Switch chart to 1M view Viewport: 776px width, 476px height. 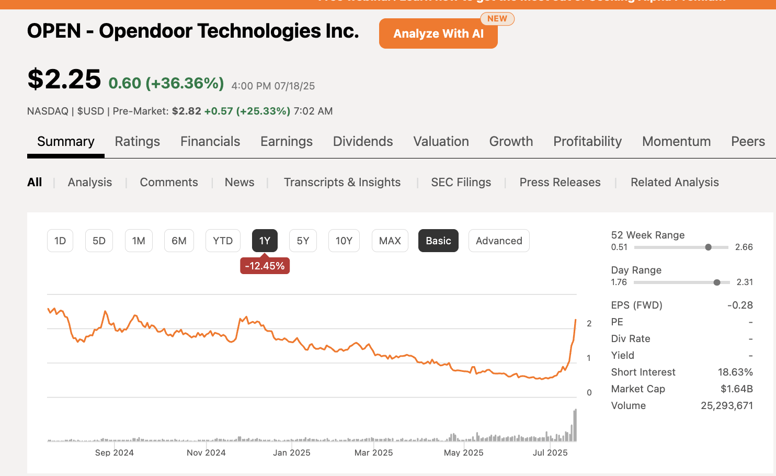click(x=139, y=241)
